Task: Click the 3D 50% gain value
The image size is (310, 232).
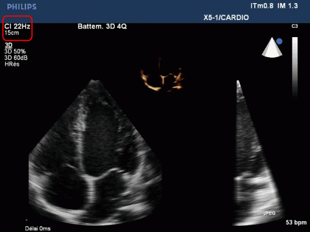Action: tap(15, 52)
